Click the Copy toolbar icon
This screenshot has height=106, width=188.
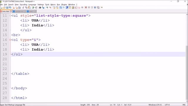pyautogui.click(x=26, y=8)
